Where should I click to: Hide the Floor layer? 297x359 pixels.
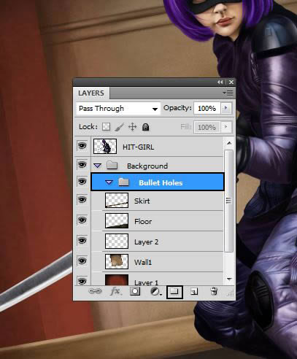pos(82,220)
